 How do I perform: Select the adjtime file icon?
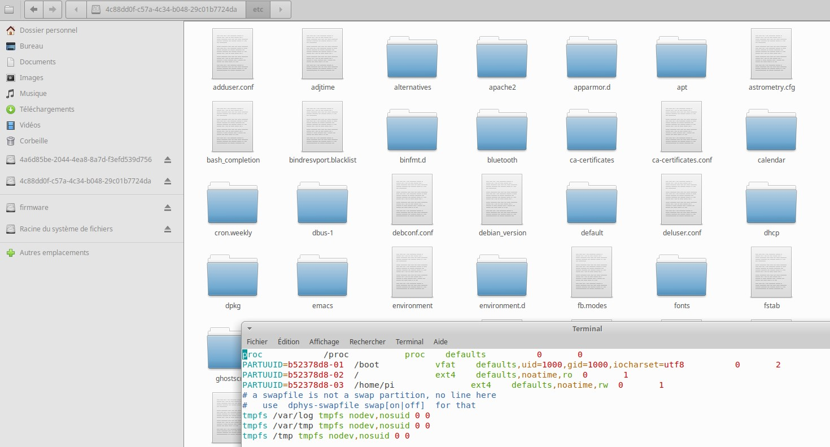pos(322,54)
